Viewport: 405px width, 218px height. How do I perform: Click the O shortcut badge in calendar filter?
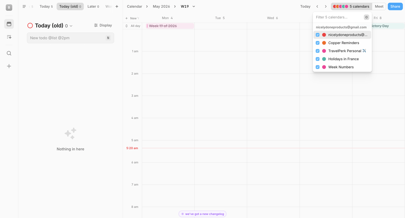click(x=366, y=17)
